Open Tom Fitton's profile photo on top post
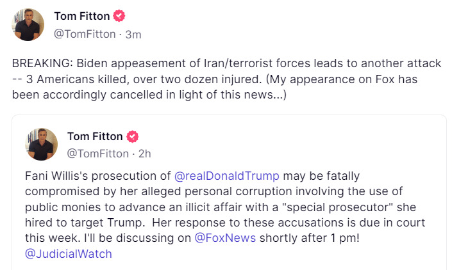The height and width of the screenshot is (270, 452). (28, 25)
